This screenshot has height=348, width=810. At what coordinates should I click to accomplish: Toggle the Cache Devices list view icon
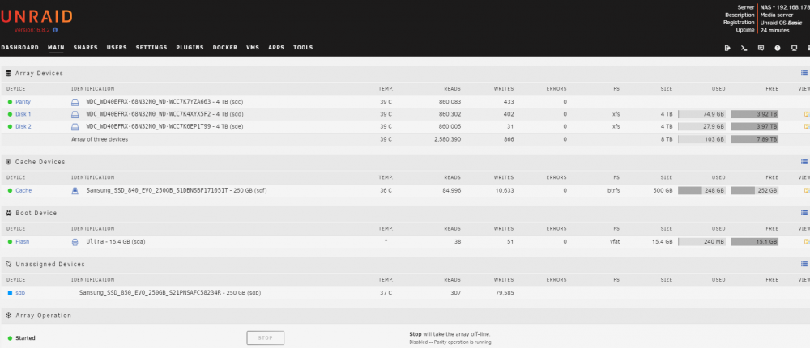tap(804, 162)
